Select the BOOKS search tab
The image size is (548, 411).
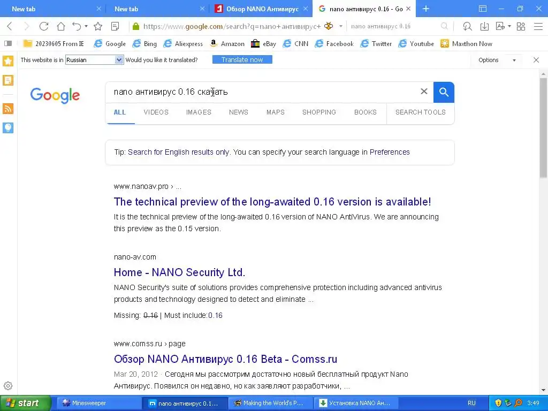click(365, 112)
